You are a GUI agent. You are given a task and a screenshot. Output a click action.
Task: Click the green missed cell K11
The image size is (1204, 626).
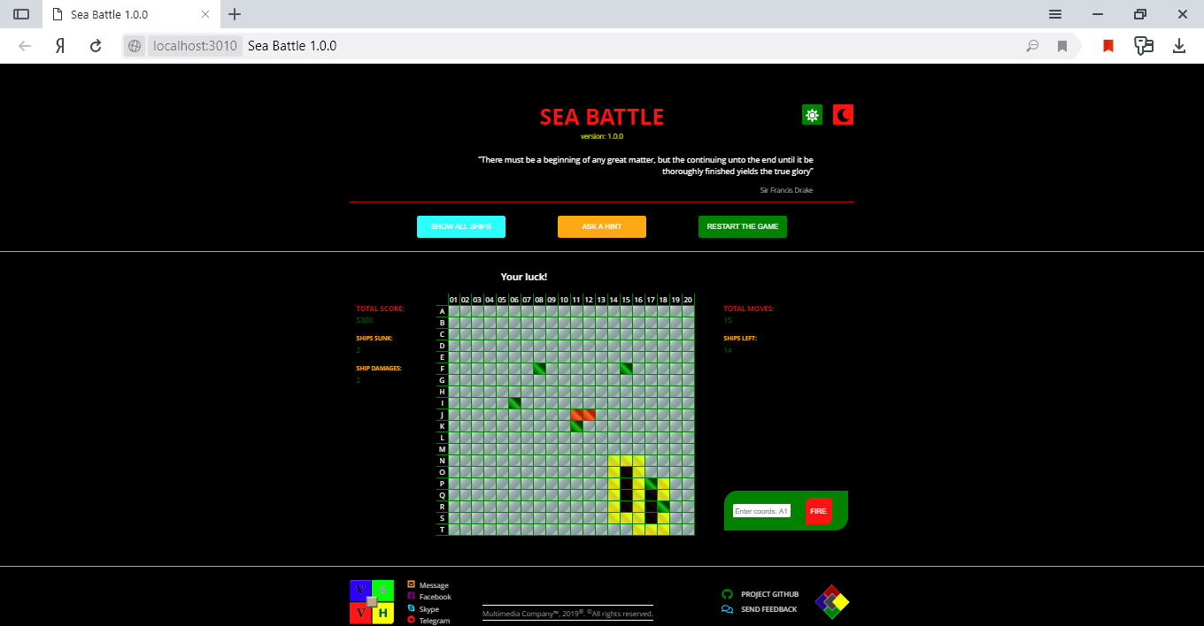coord(577,426)
